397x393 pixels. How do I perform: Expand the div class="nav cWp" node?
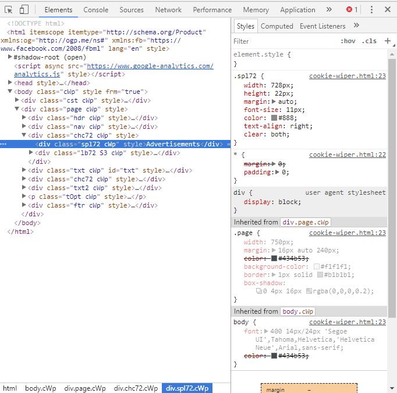(x=24, y=126)
